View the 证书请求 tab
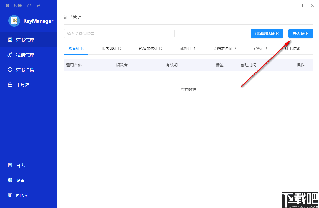319x208 pixels. click(x=292, y=49)
